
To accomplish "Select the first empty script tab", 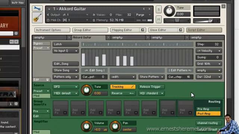I will pos(50,37).
